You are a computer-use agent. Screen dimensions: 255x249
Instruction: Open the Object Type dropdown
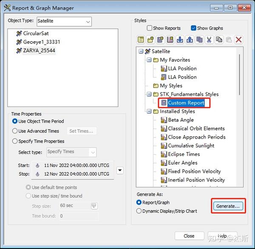tap(64, 22)
